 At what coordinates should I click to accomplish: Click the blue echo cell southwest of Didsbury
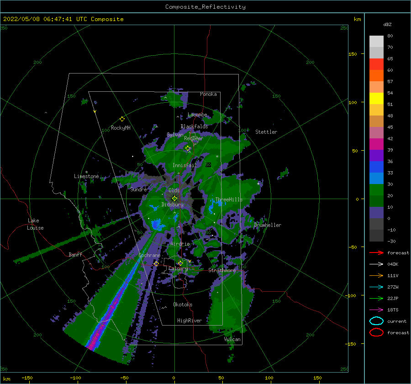(x=156, y=224)
